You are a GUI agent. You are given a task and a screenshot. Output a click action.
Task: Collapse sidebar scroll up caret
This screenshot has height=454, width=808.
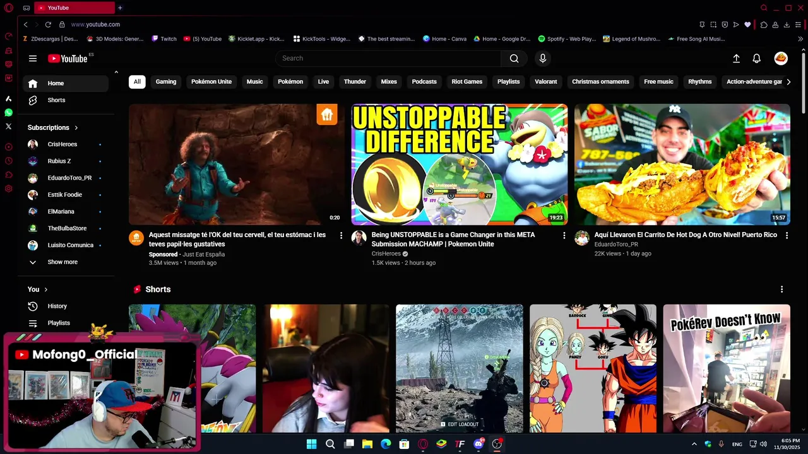coord(116,73)
